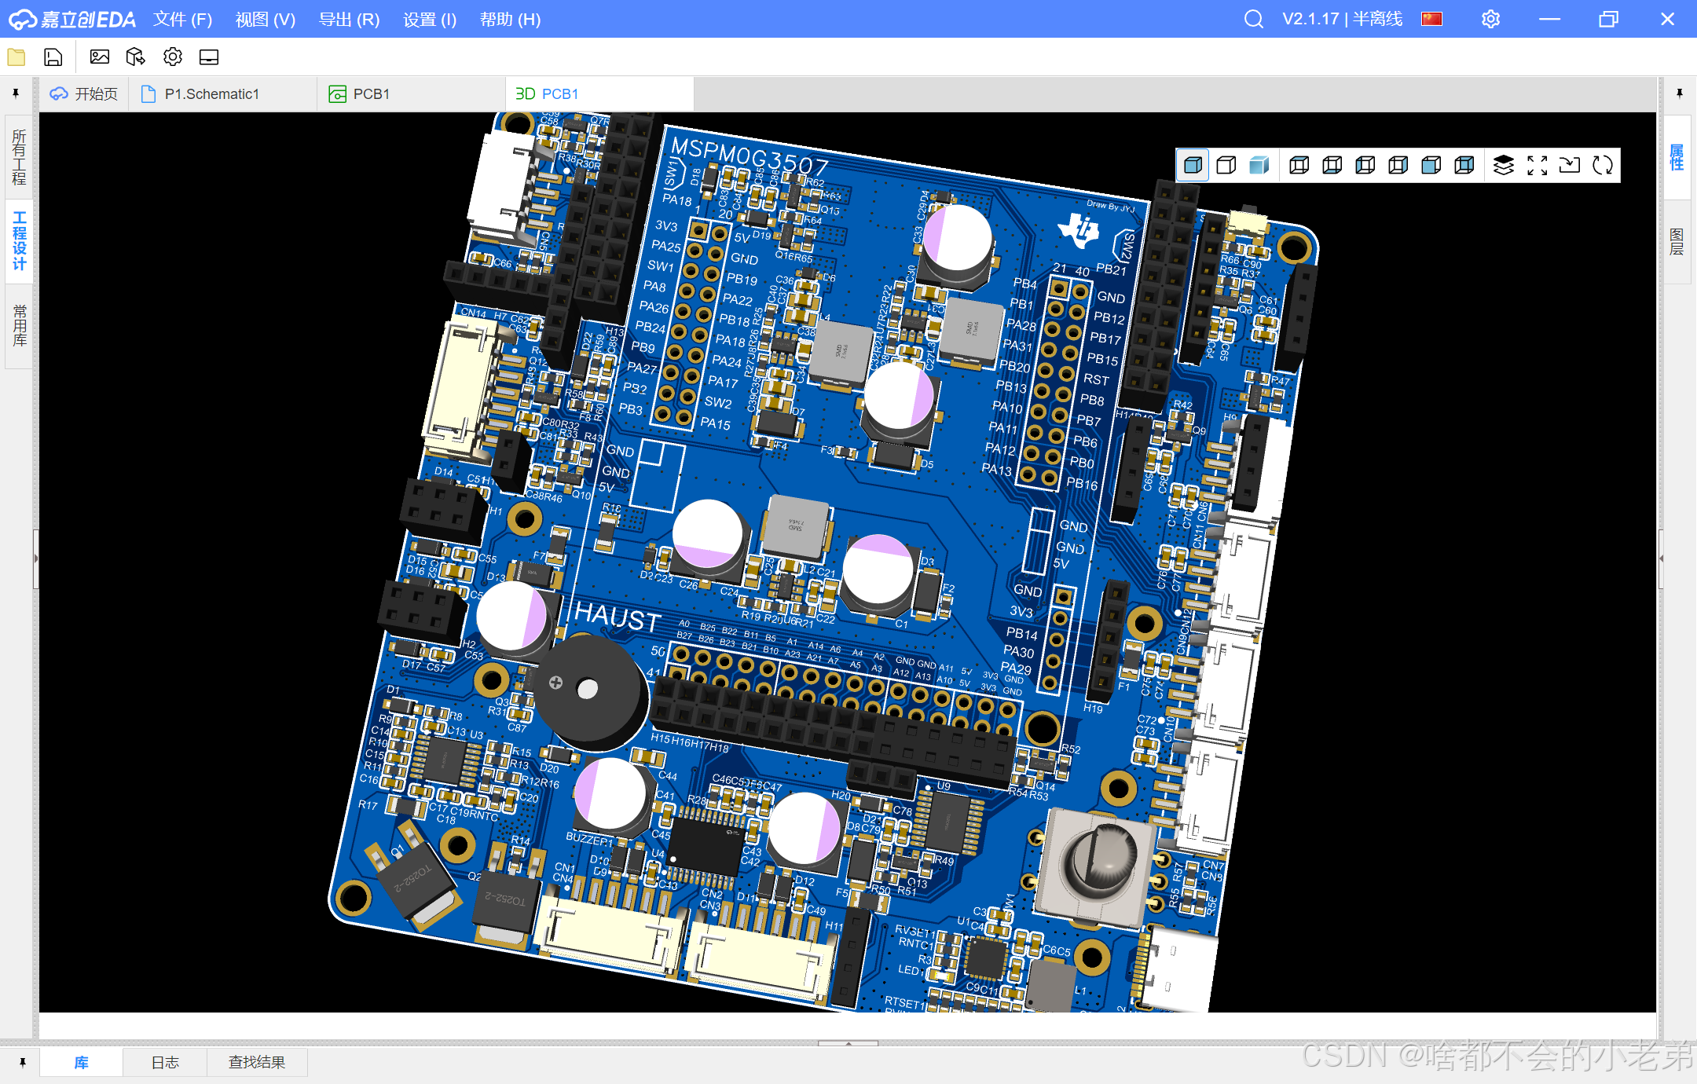
Task: Open the 属性 panel on the right
Action: coord(1677,157)
